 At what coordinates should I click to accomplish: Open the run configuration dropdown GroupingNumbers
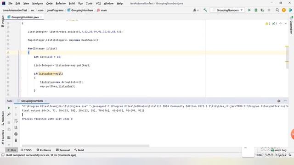(x=227, y=10)
